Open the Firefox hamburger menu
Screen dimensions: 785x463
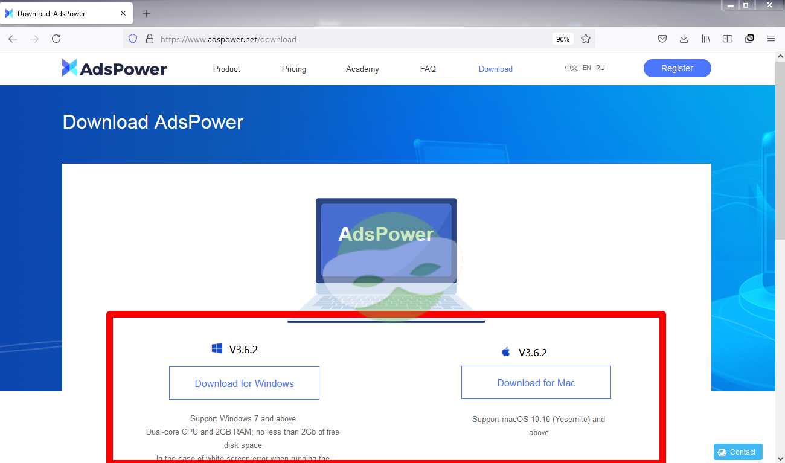tap(771, 39)
